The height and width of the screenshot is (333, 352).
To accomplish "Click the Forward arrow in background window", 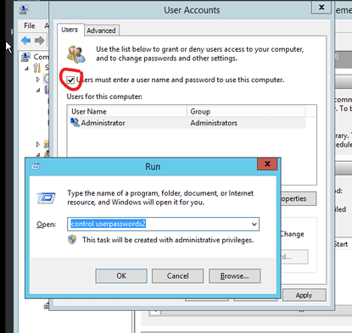I will 40,41.
